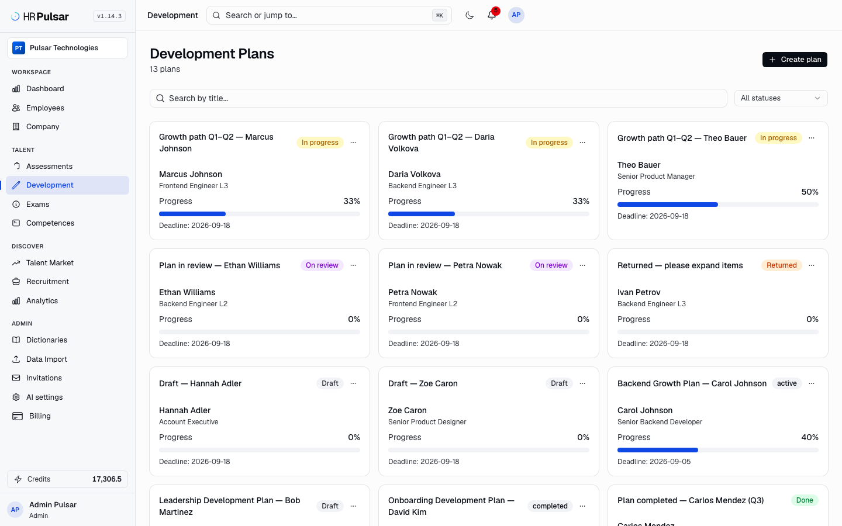Click Theo Bauer's 50% progress bar
842x526 pixels.
pyautogui.click(x=718, y=205)
